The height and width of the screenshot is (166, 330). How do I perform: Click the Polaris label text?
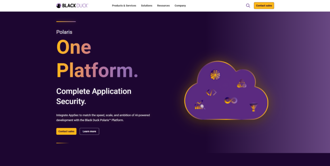(64, 32)
